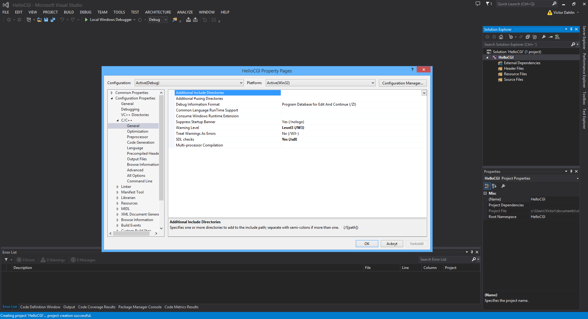Open the Configuration Active(Debug) dropdown
Screen dimensions: 588x319
(189, 83)
